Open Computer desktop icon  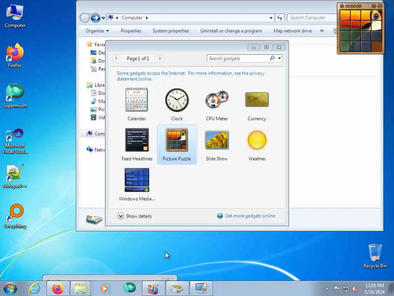pos(15,16)
